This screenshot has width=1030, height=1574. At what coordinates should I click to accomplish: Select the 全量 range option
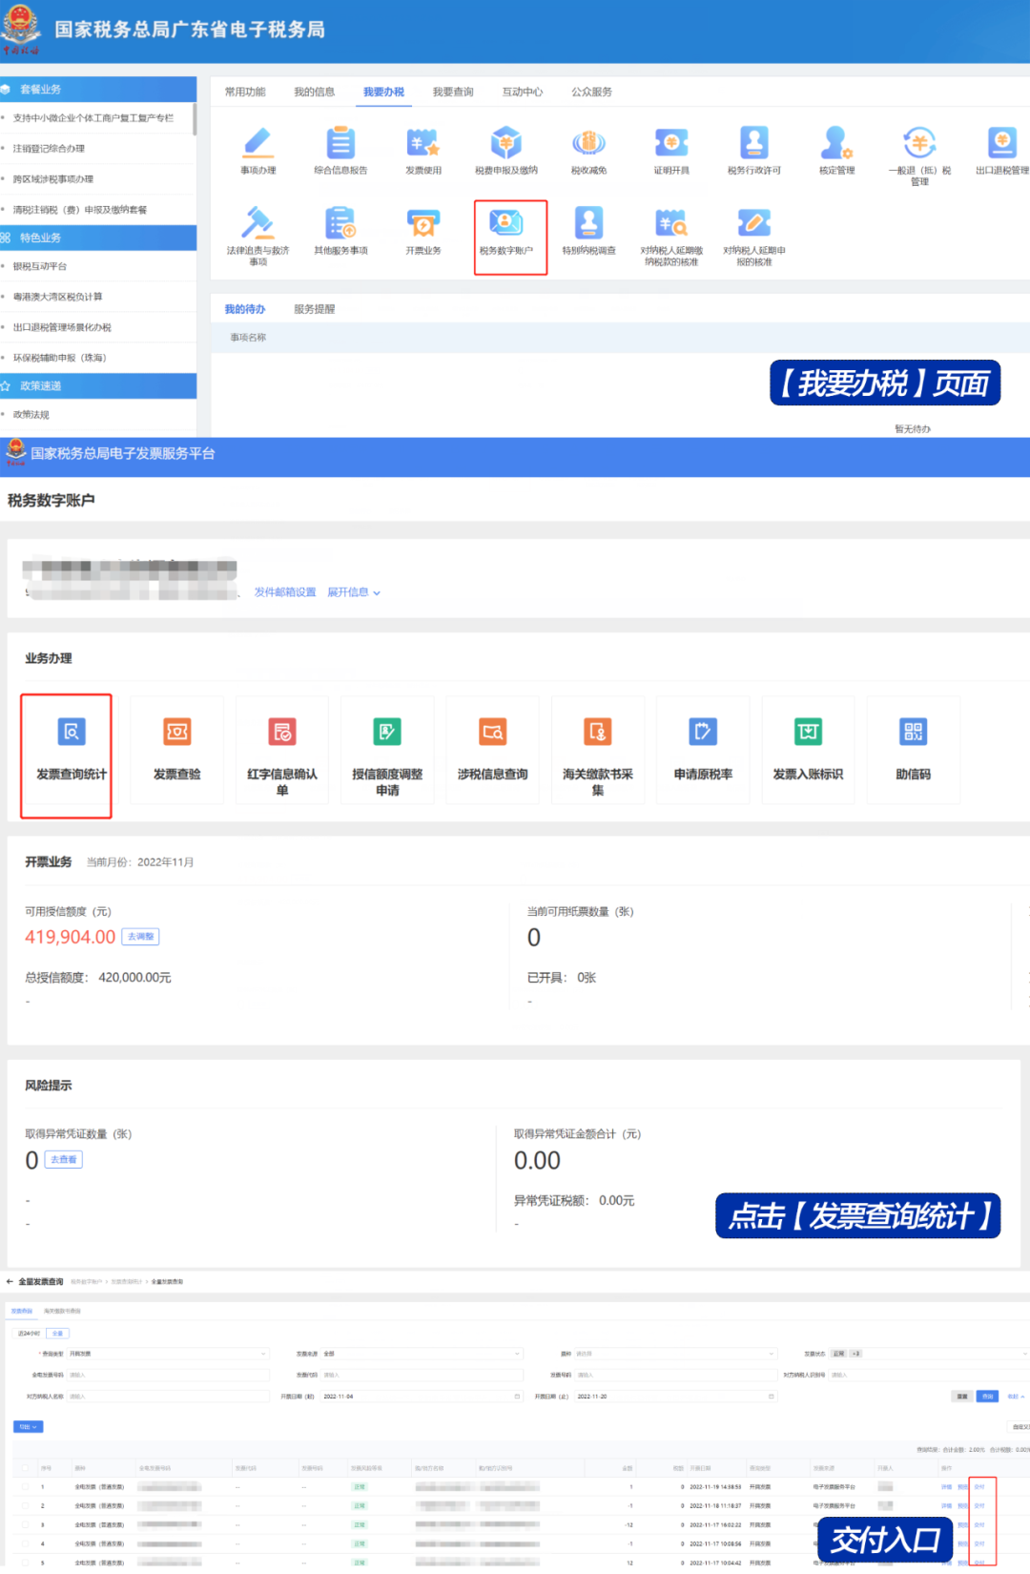pos(57,1334)
